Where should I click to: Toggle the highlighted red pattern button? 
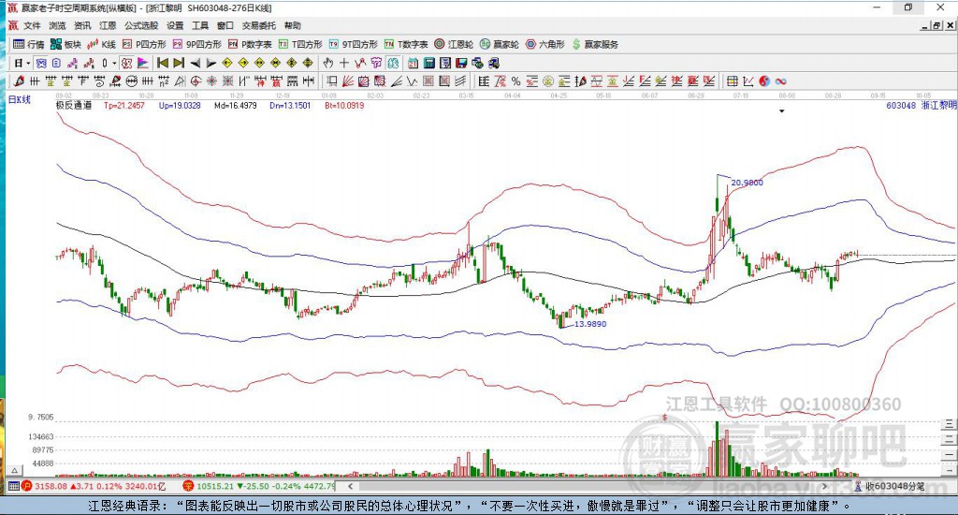[126, 63]
